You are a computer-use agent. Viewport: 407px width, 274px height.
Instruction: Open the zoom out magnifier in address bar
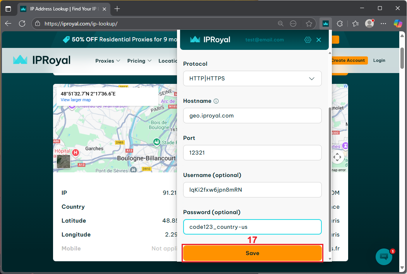(x=281, y=24)
